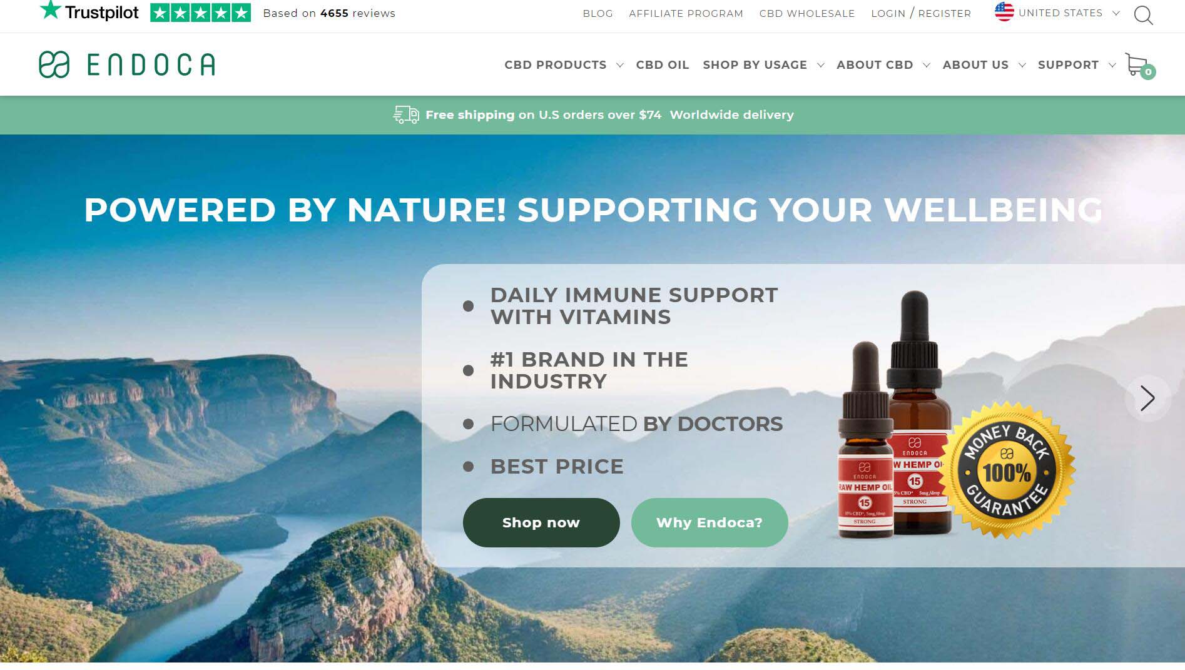
Task: Click the Shop now button
Action: (x=541, y=522)
